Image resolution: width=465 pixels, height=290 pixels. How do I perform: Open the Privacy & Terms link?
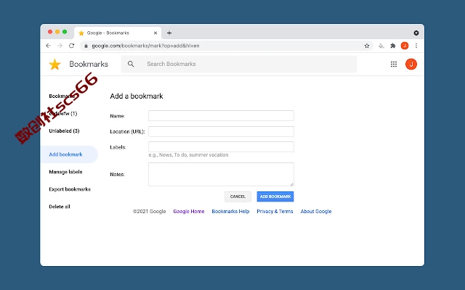point(275,211)
